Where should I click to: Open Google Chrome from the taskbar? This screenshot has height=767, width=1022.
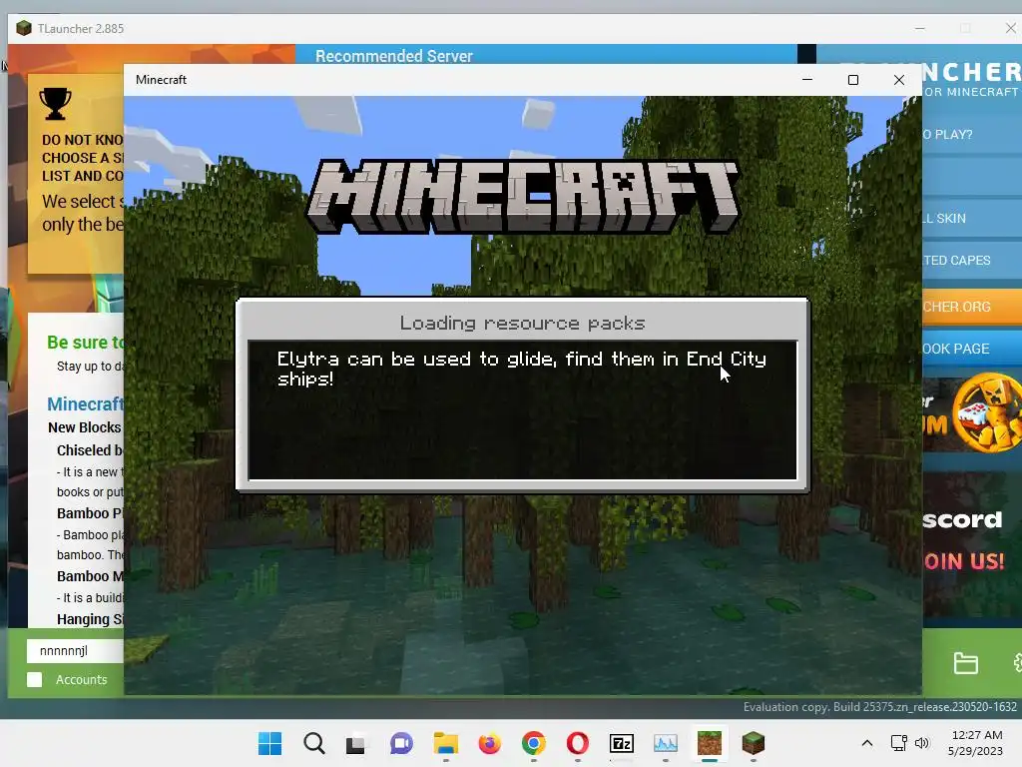click(x=534, y=743)
